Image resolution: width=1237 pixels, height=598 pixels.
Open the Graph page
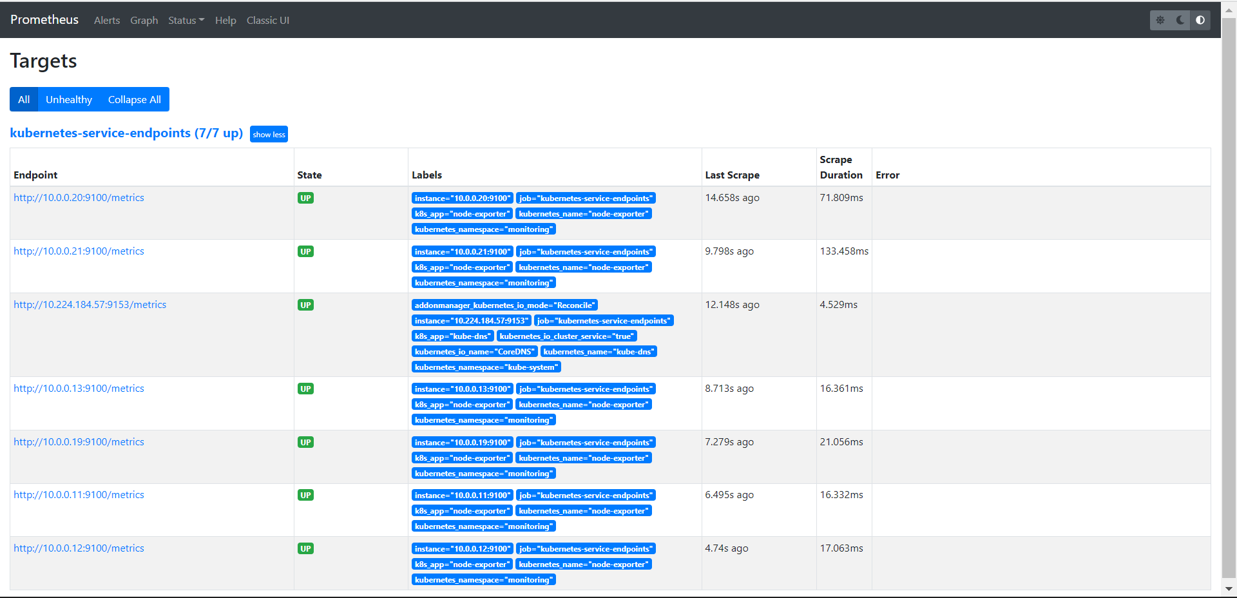tap(144, 21)
